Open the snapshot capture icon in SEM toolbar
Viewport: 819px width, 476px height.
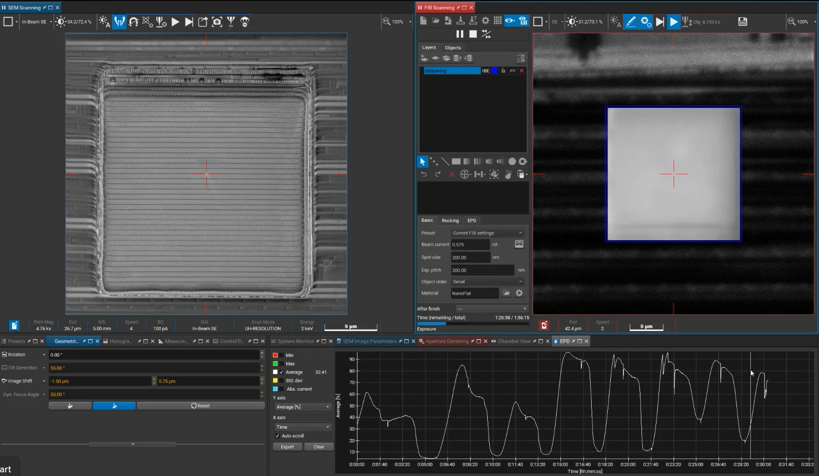[216, 21]
